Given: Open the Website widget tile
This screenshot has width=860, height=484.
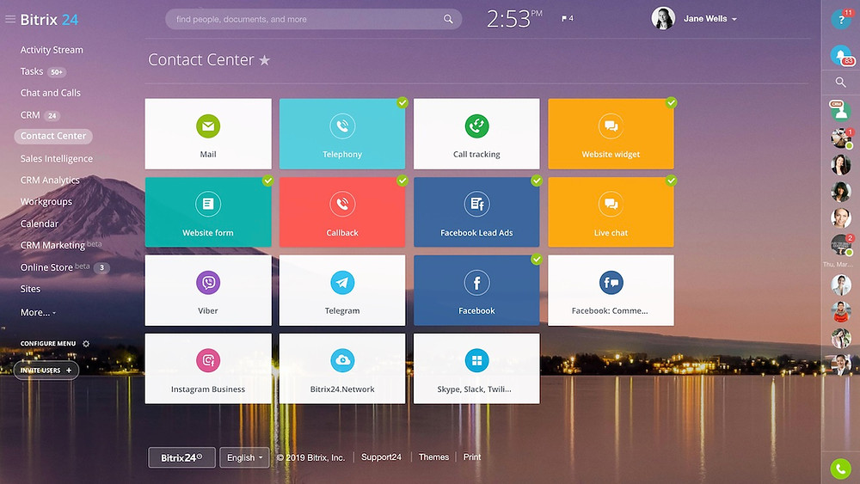Looking at the screenshot, I should [x=611, y=134].
